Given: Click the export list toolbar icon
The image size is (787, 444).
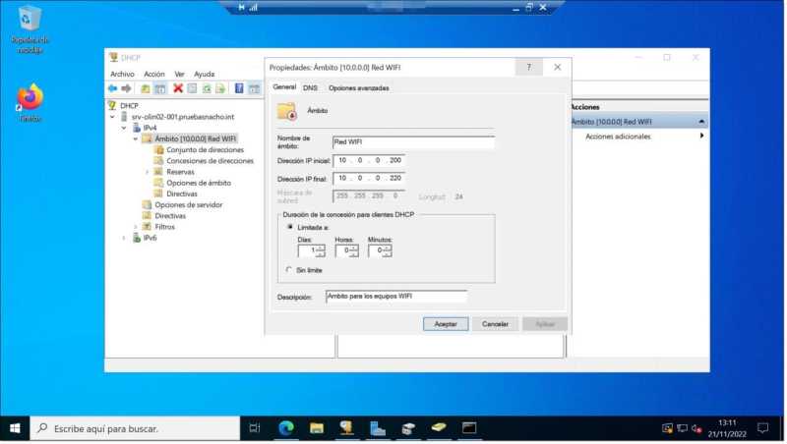Looking at the screenshot, I should (220, 88).
